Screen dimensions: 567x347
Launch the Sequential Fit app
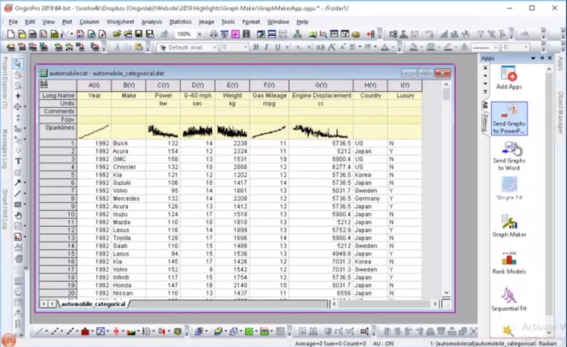pyautogui.click(x=509, y=300)
